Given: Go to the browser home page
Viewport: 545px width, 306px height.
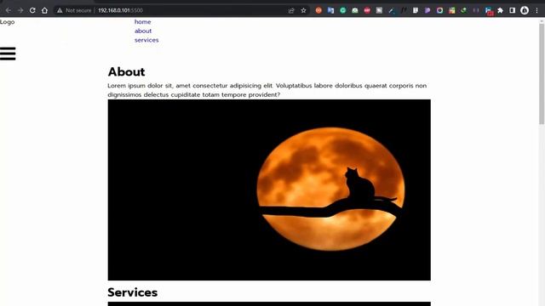Looking at the screenshot, I should tap(44, 10).
